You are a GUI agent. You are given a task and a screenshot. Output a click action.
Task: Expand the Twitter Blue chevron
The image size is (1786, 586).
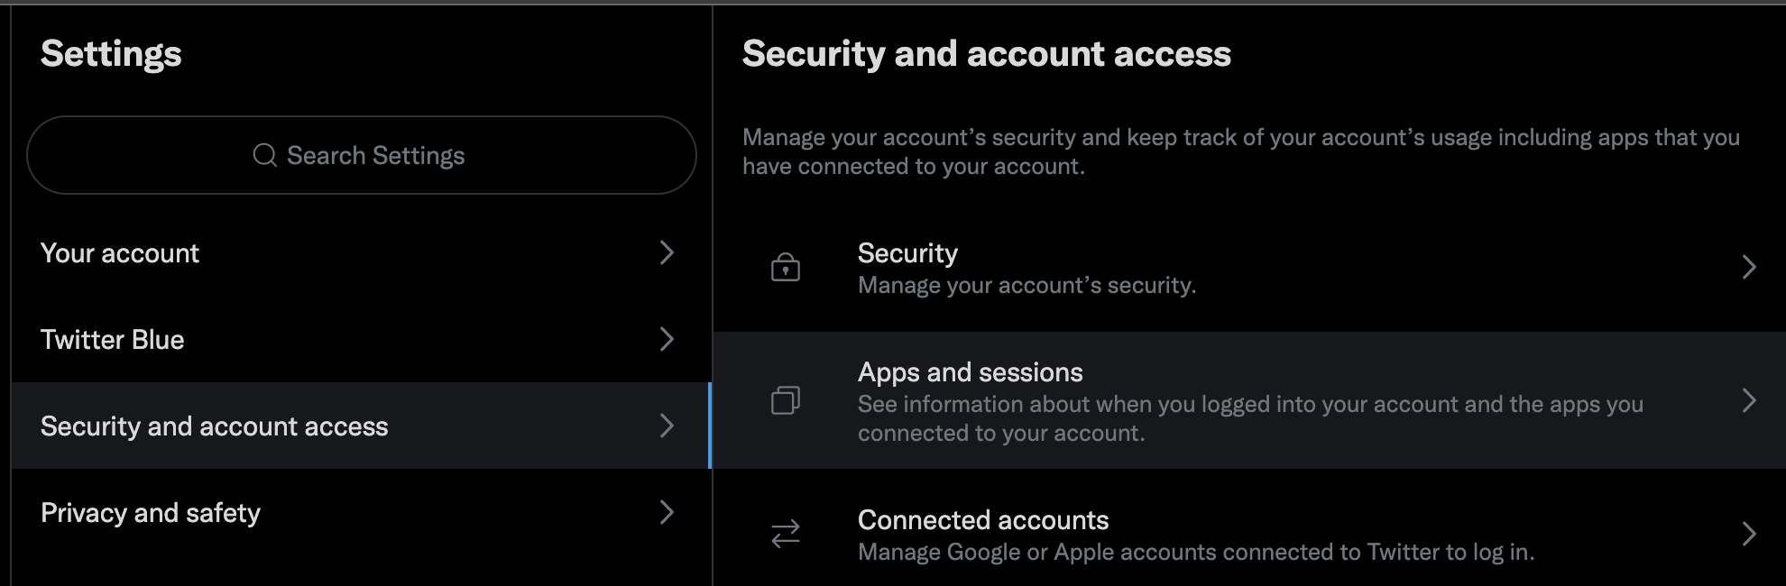click(667, 339)
